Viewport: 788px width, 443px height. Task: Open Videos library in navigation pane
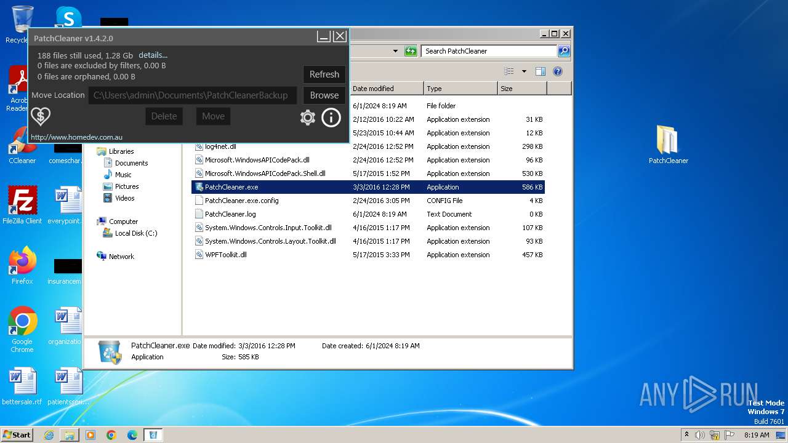(124, 198)
